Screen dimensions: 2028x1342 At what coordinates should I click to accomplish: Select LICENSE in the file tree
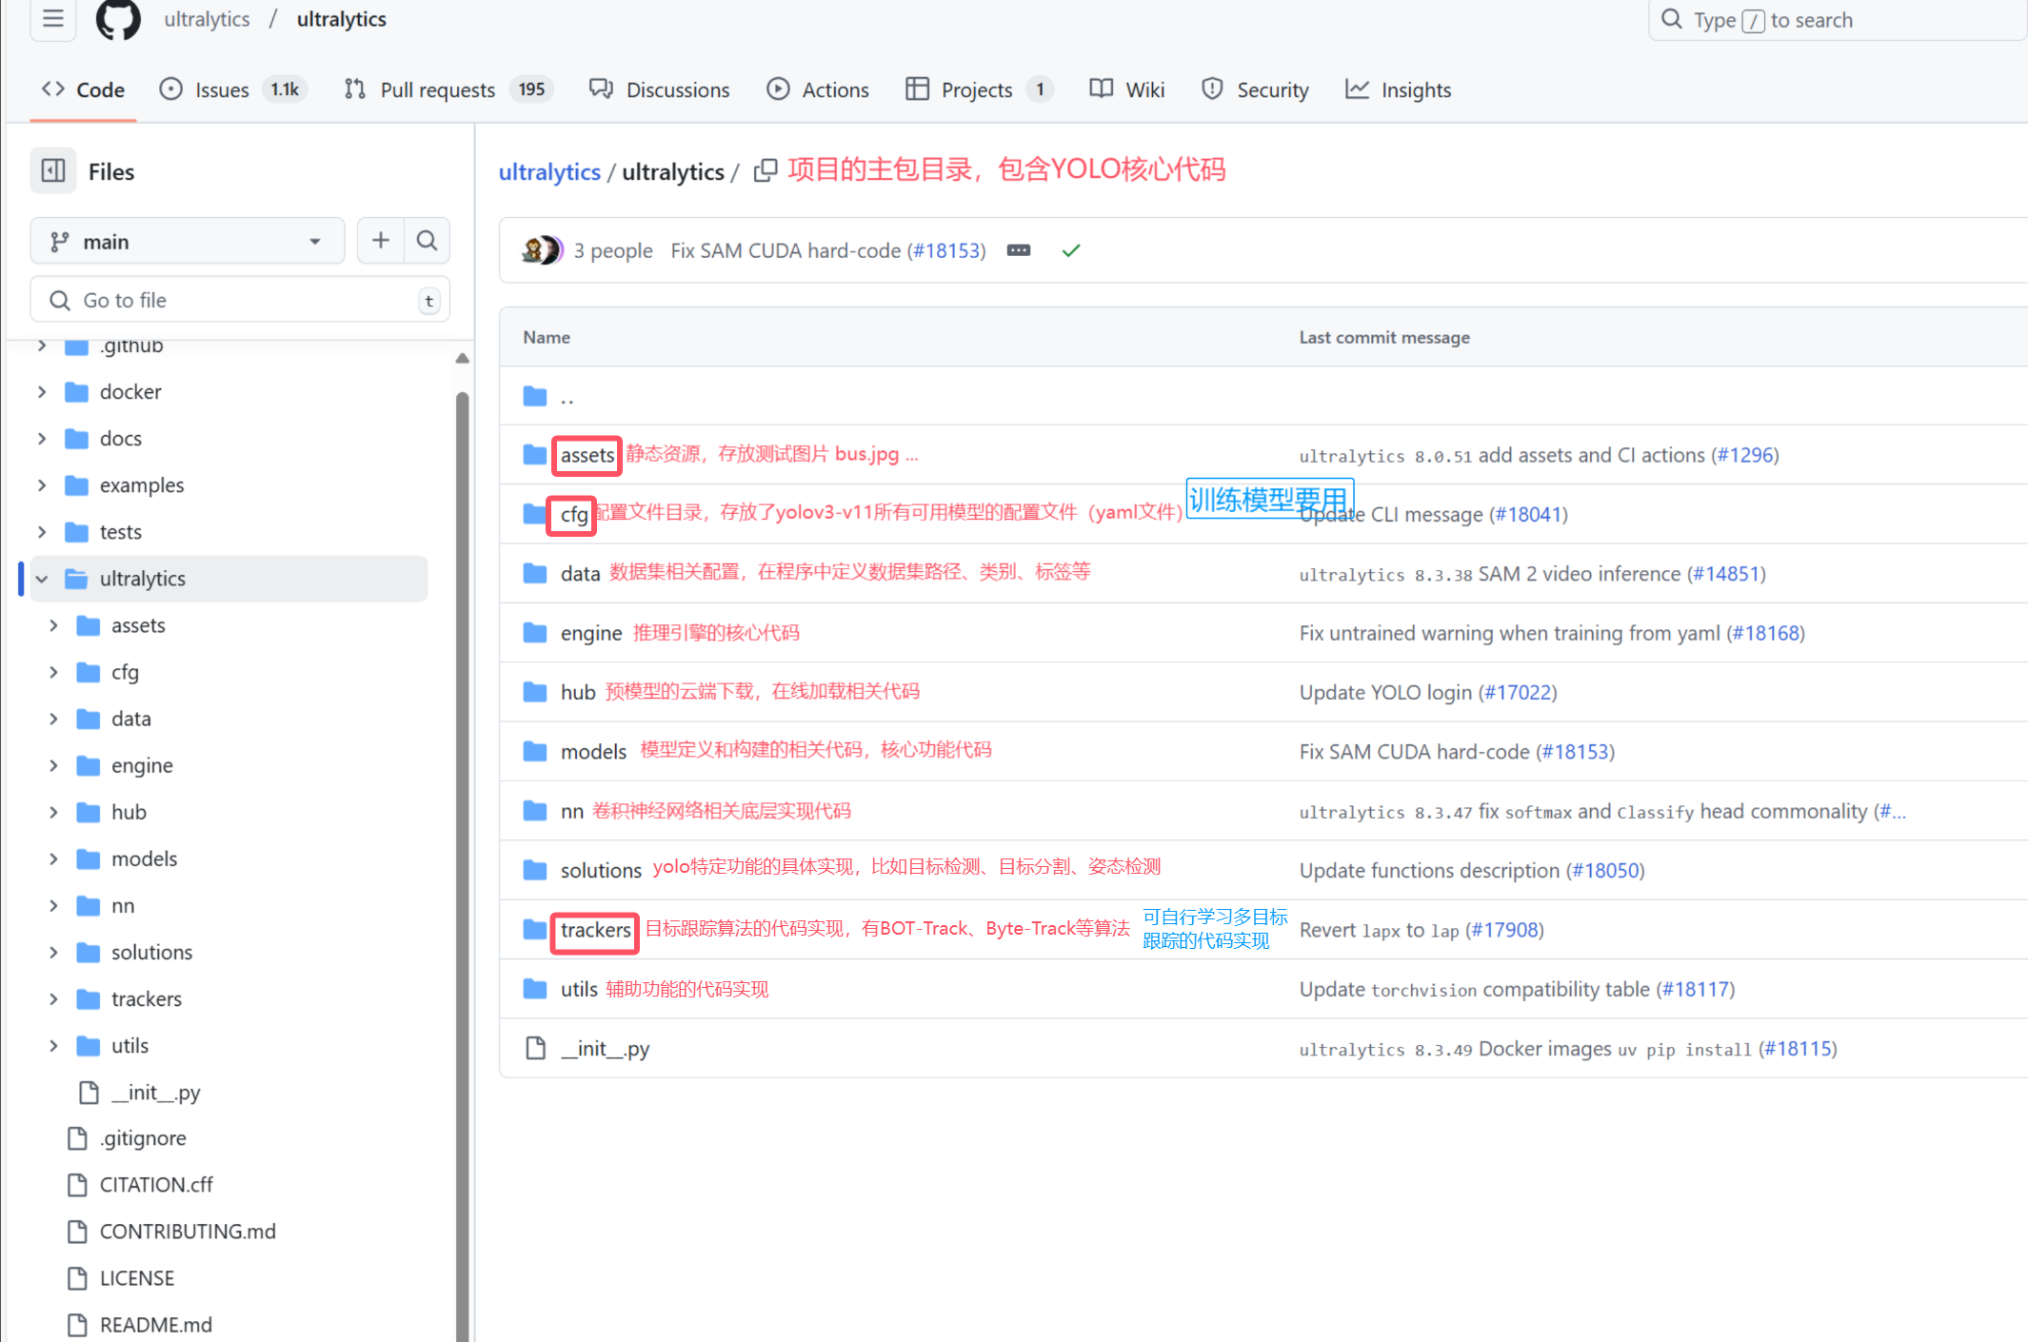pos(137,1278)
